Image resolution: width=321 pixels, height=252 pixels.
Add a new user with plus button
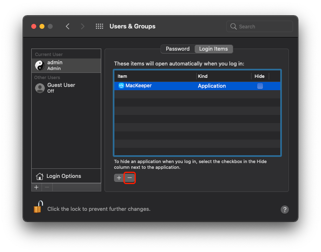click(37, 187)
